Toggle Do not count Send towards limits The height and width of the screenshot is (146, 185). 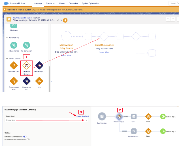pos(28,139)
